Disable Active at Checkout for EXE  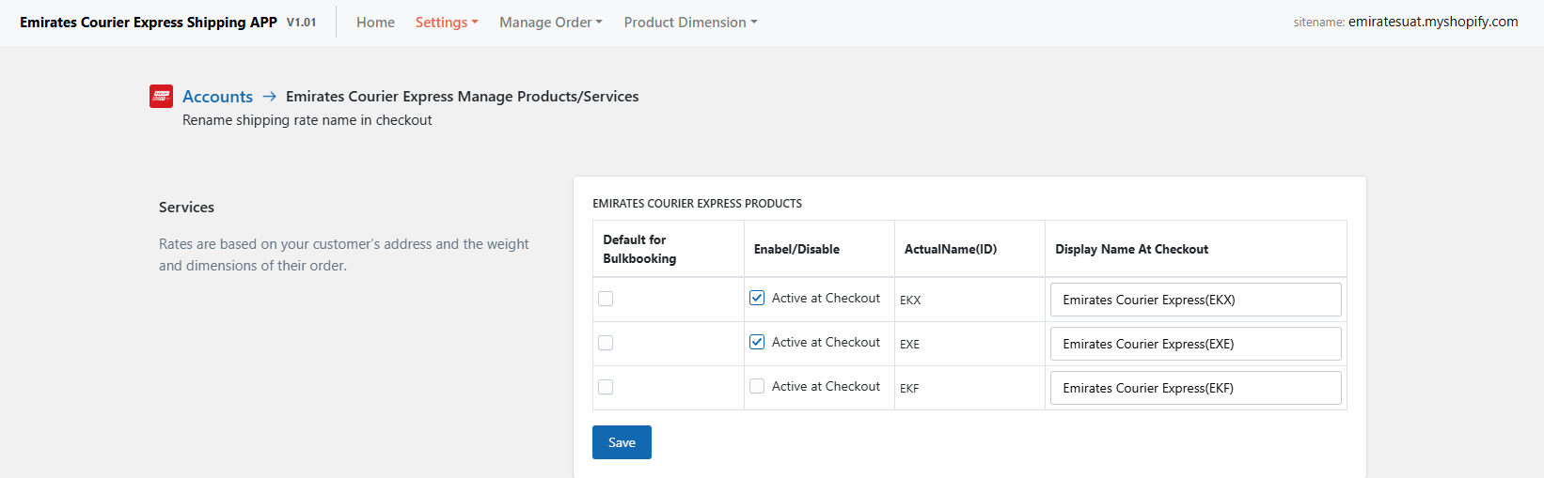tap(757, 342)
